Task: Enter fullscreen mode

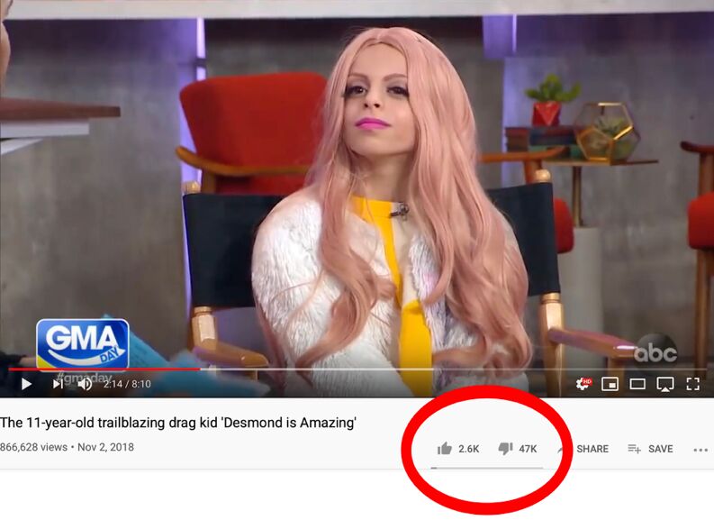Action: pyautogui.click(x=693, y=384)
